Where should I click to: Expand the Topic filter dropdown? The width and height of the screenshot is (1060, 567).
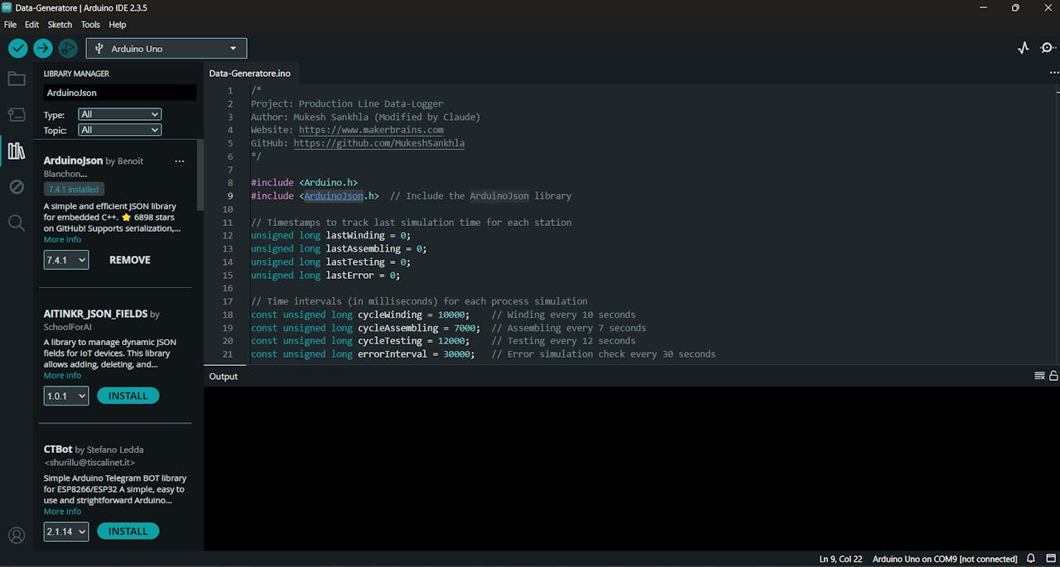pyautogui.click(x=120, y=130)
